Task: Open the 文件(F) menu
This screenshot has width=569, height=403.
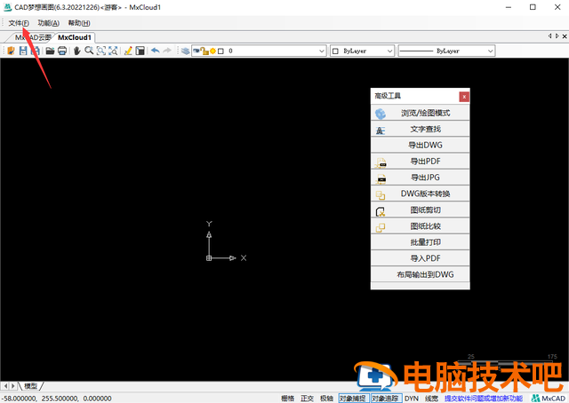Action: (19, 23)
